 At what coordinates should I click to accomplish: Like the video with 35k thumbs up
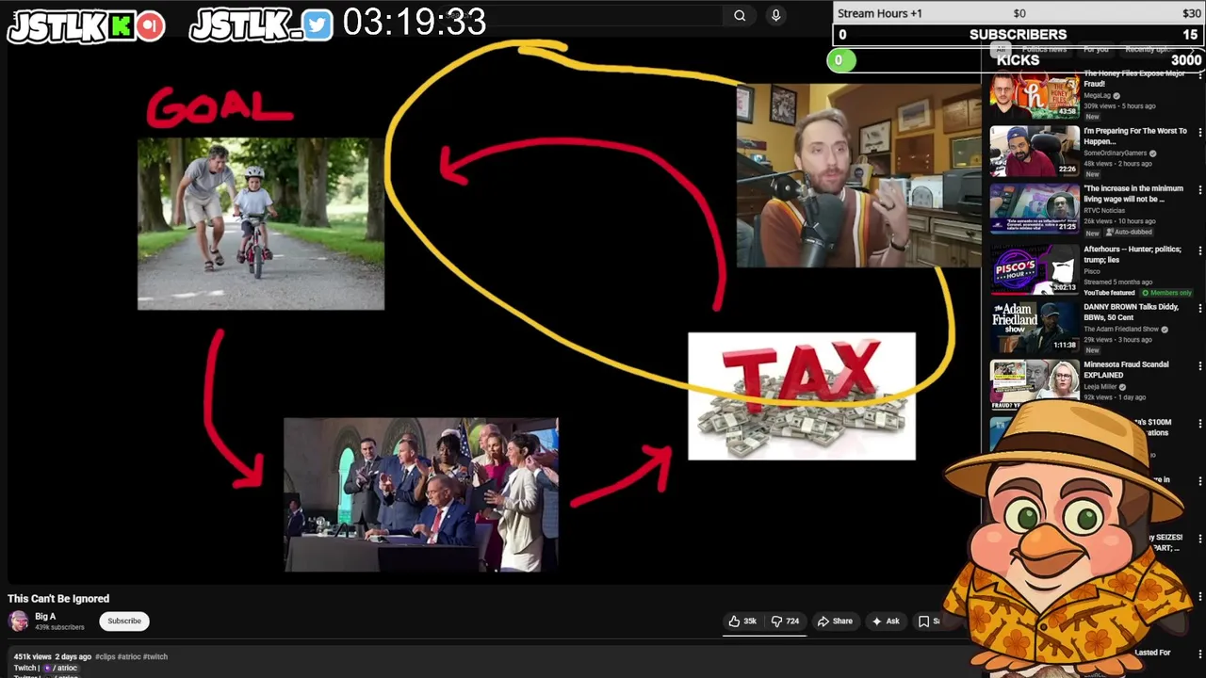coord(742,621)
